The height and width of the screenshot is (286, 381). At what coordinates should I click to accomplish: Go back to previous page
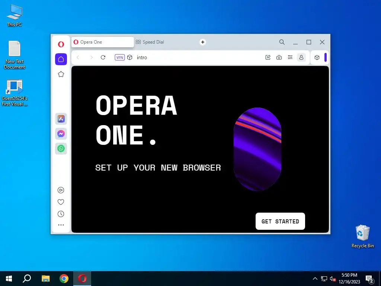coord(78,57)
